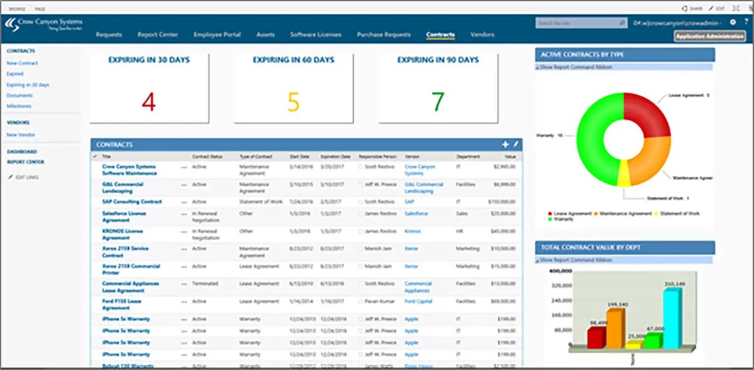Sort by Start Date column header
The height and width of the screenshot is (370, 754).
(x=300, y=156)
